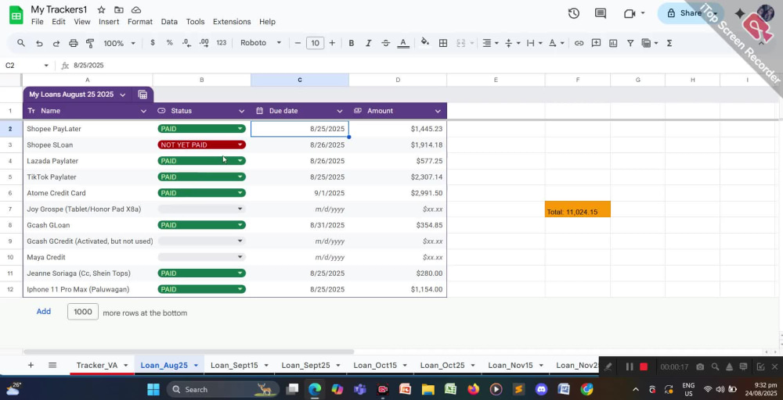783x400 pixels.
Task: Open zoom level 100% dropdown
Action: click(119, 43)
